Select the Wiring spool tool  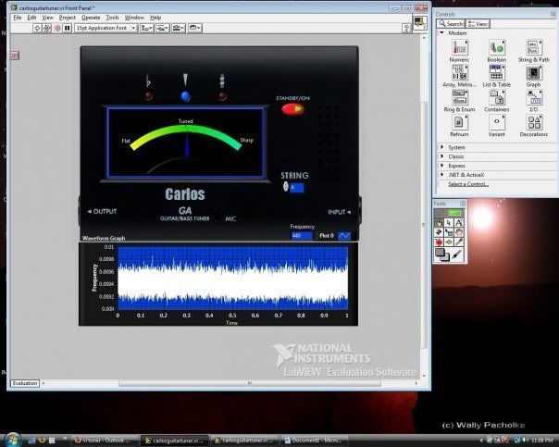point(439,232)
